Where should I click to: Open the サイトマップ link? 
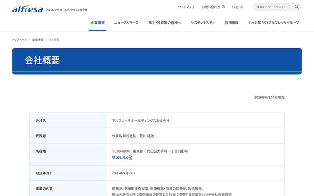(186, 7)
